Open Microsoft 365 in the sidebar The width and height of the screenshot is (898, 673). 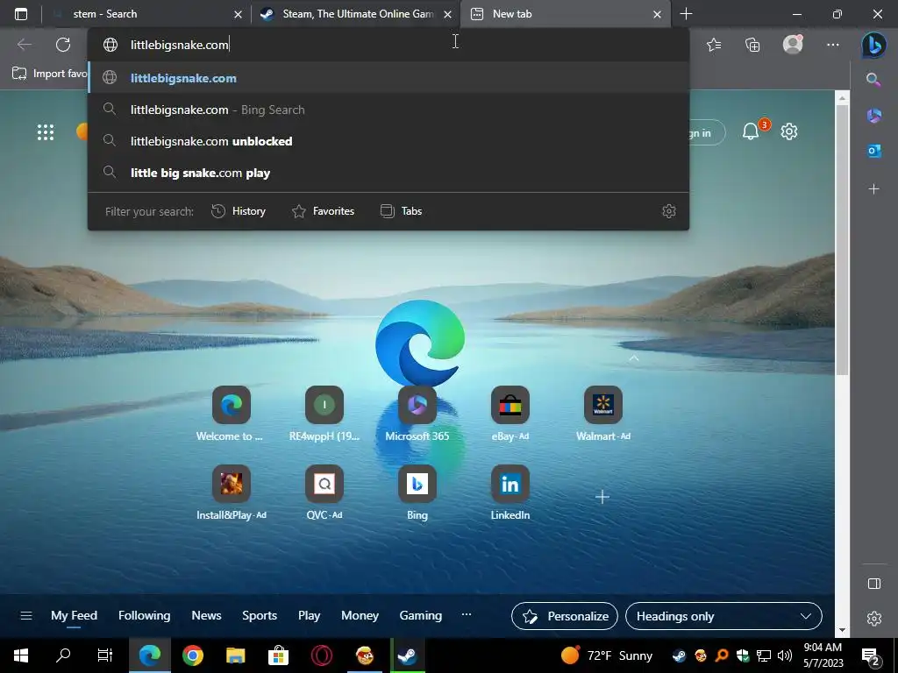[x=874, y=116]
